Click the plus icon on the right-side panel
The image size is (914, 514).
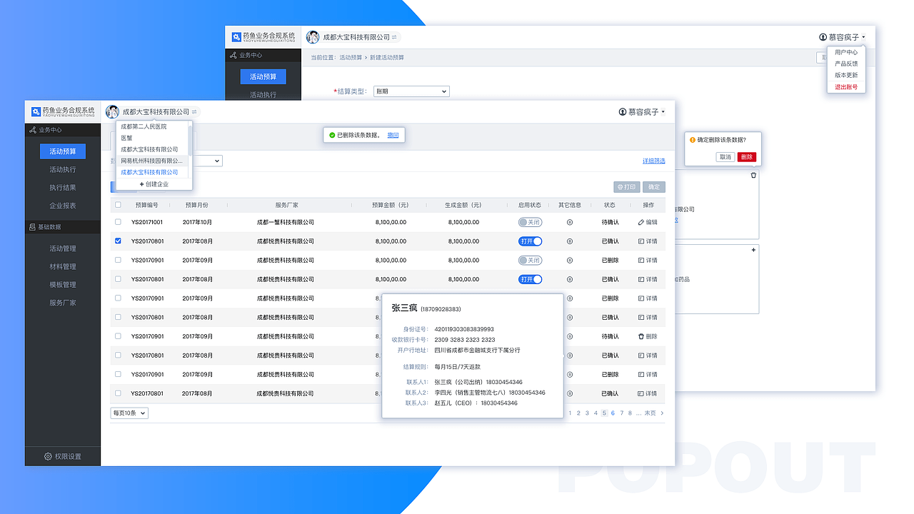click(x=753, y=251)
